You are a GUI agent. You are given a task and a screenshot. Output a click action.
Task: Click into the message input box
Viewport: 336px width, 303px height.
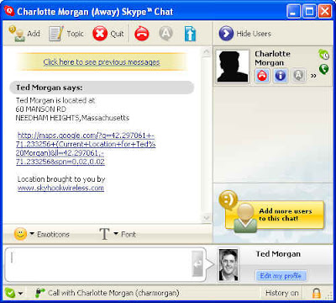tap(98, 264)
